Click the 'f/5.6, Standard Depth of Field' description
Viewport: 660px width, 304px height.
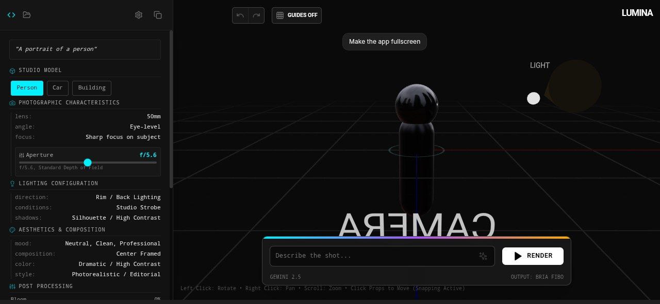pos(61,168)
